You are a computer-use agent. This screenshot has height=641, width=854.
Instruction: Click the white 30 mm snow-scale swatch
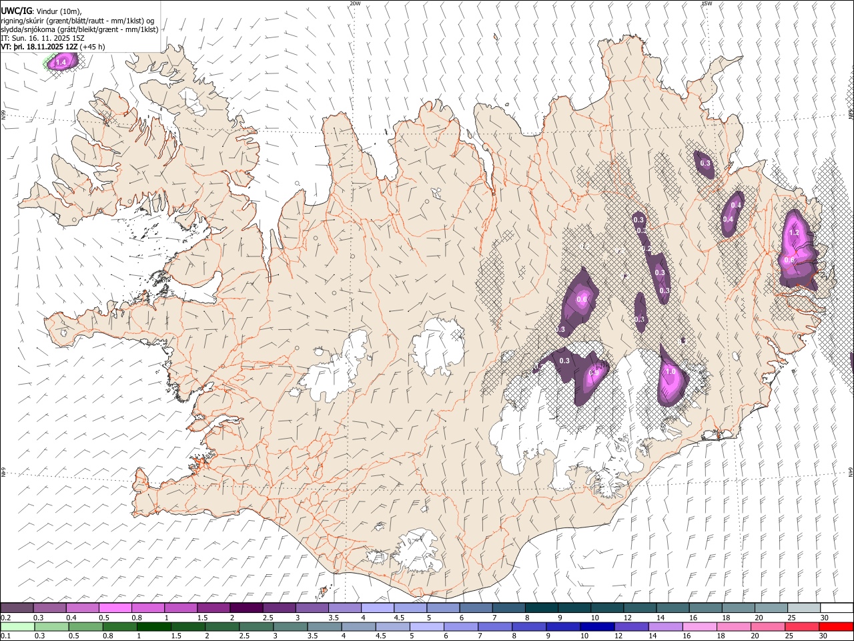coord(837,608)
